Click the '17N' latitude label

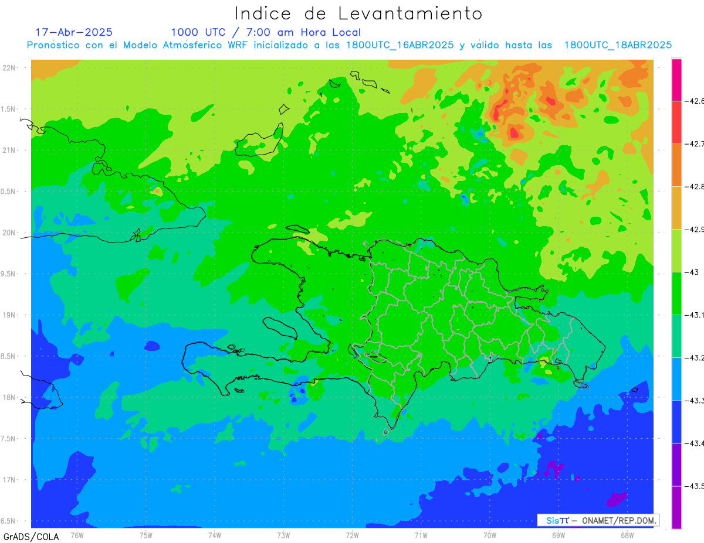[x=10, y=480]
